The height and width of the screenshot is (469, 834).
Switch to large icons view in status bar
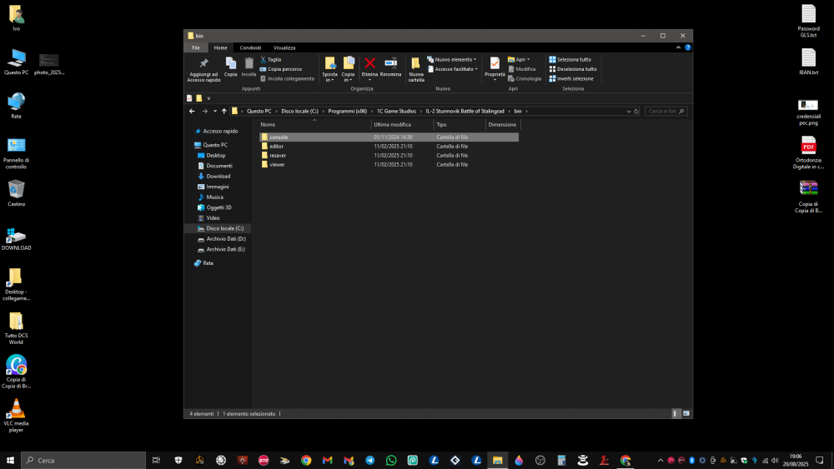click(x=686, y=413)
